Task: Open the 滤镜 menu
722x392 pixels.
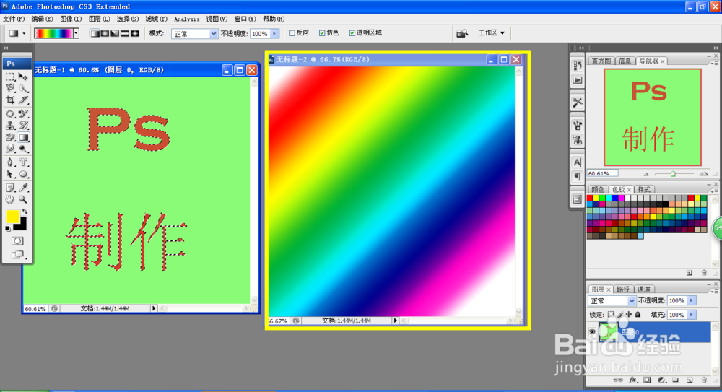Action: coord(156,19)
